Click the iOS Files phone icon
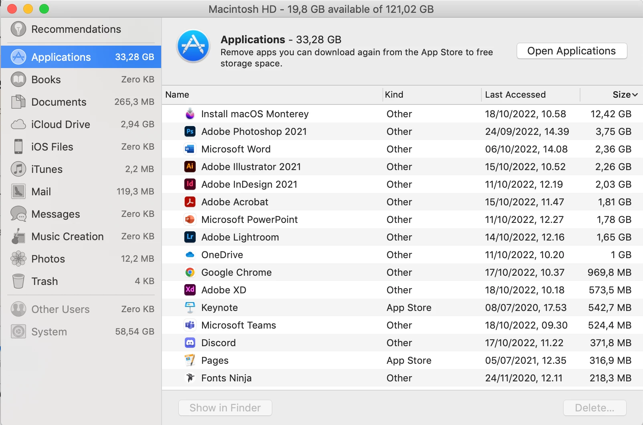 pyautogui.click(x=18, y=146)
